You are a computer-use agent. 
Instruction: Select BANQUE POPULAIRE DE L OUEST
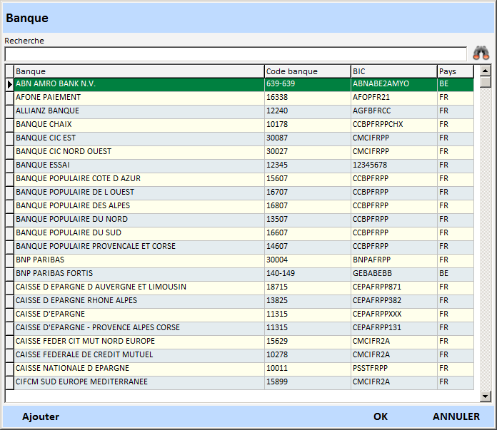pyautogui.click(x=239, y=193)
